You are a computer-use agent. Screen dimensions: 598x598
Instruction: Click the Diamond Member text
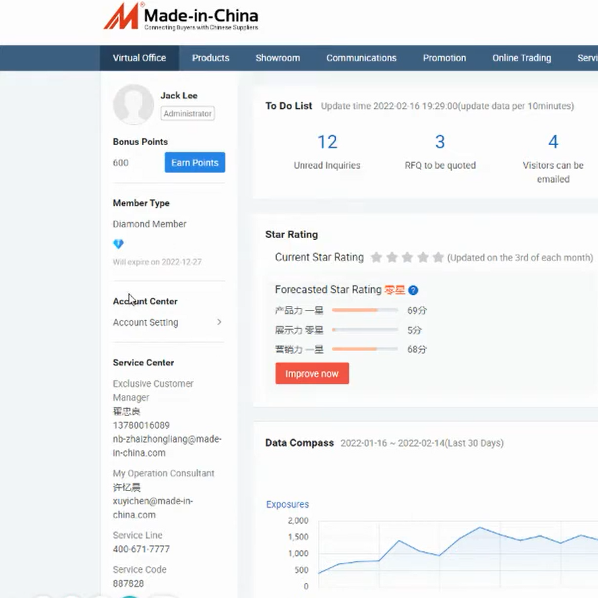point(150,224)
